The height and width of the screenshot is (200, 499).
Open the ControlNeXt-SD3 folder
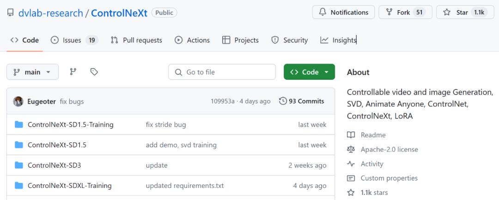tap(54, 165)
